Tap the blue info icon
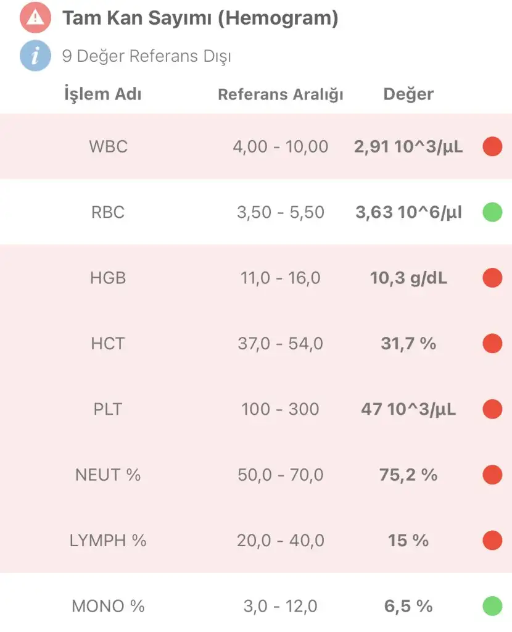 (x=35, y=56)
